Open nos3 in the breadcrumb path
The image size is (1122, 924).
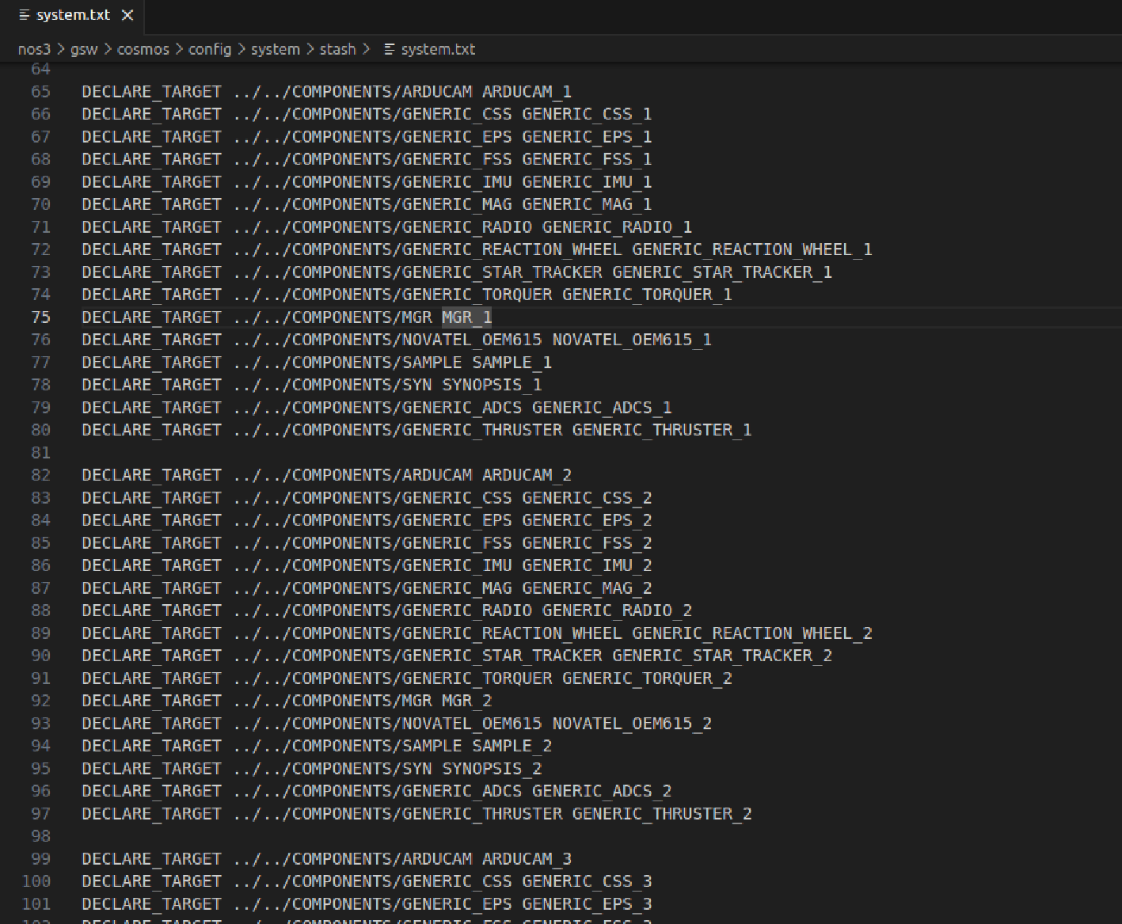tap(34, 49)
